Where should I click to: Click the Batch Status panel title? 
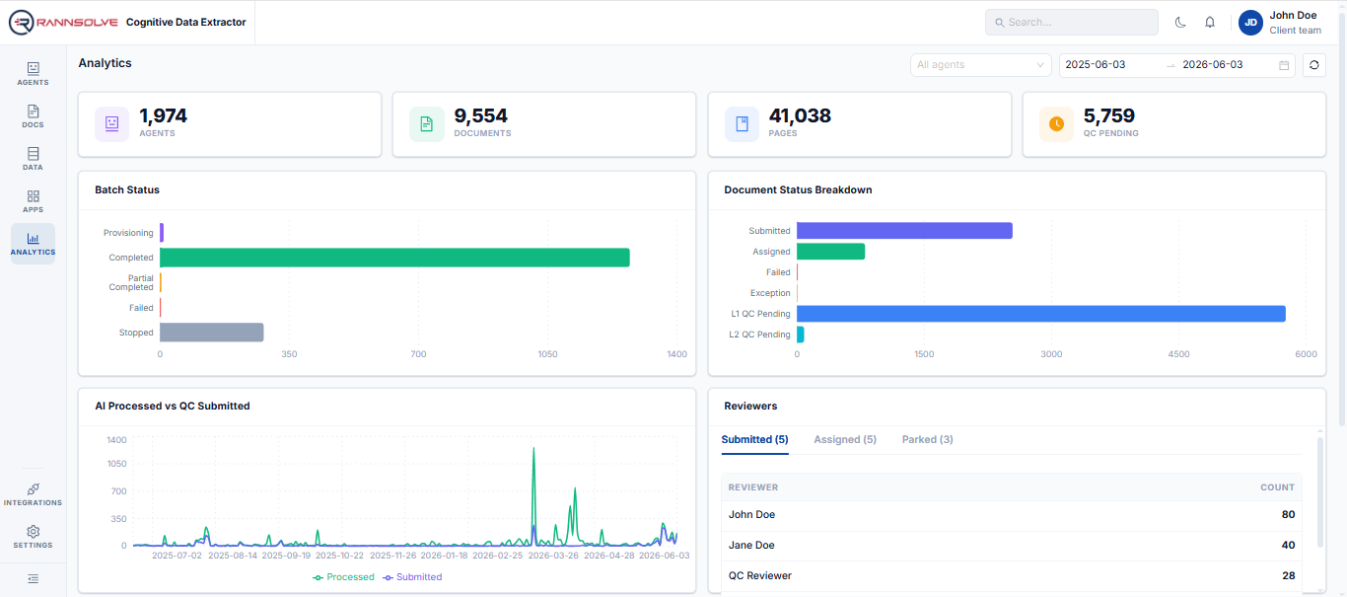[x=127, y=189]
